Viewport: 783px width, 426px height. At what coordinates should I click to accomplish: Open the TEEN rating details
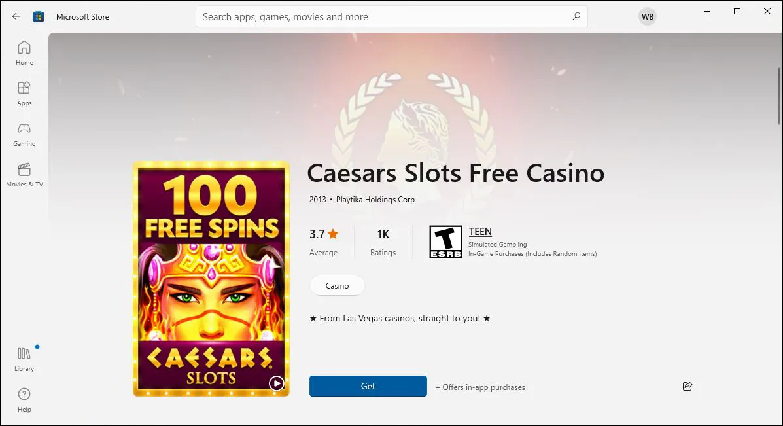[x=480, y=231]
